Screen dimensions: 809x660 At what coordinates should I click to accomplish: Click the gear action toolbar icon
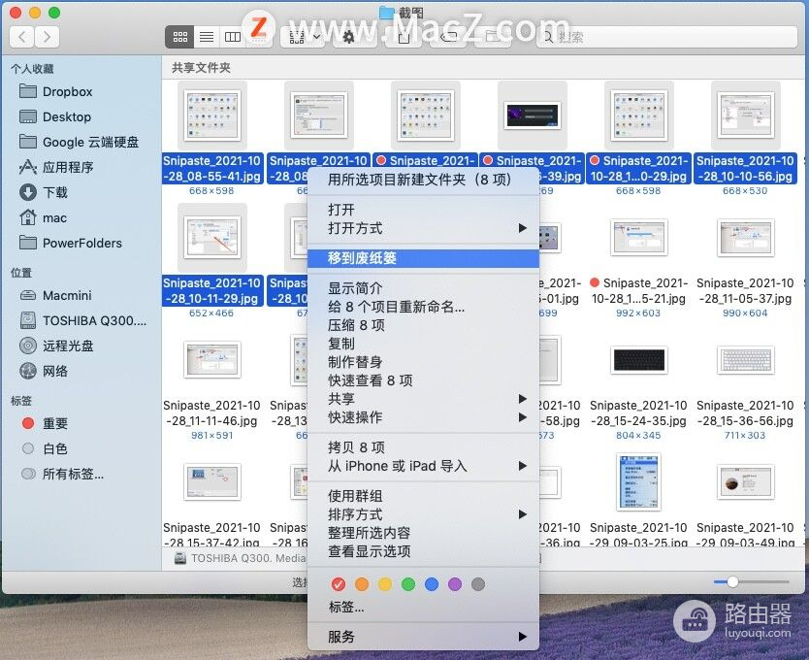pos(348,37)
